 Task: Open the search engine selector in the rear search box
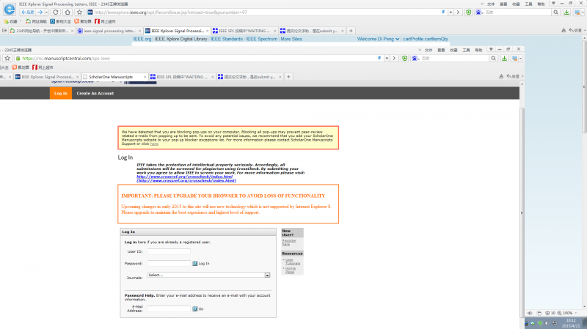(479, 12)
